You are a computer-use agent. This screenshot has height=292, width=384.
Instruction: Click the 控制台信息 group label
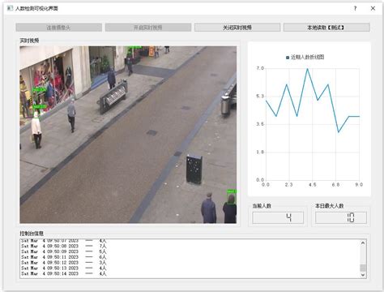pyautogui.click(x=32, y=234)
